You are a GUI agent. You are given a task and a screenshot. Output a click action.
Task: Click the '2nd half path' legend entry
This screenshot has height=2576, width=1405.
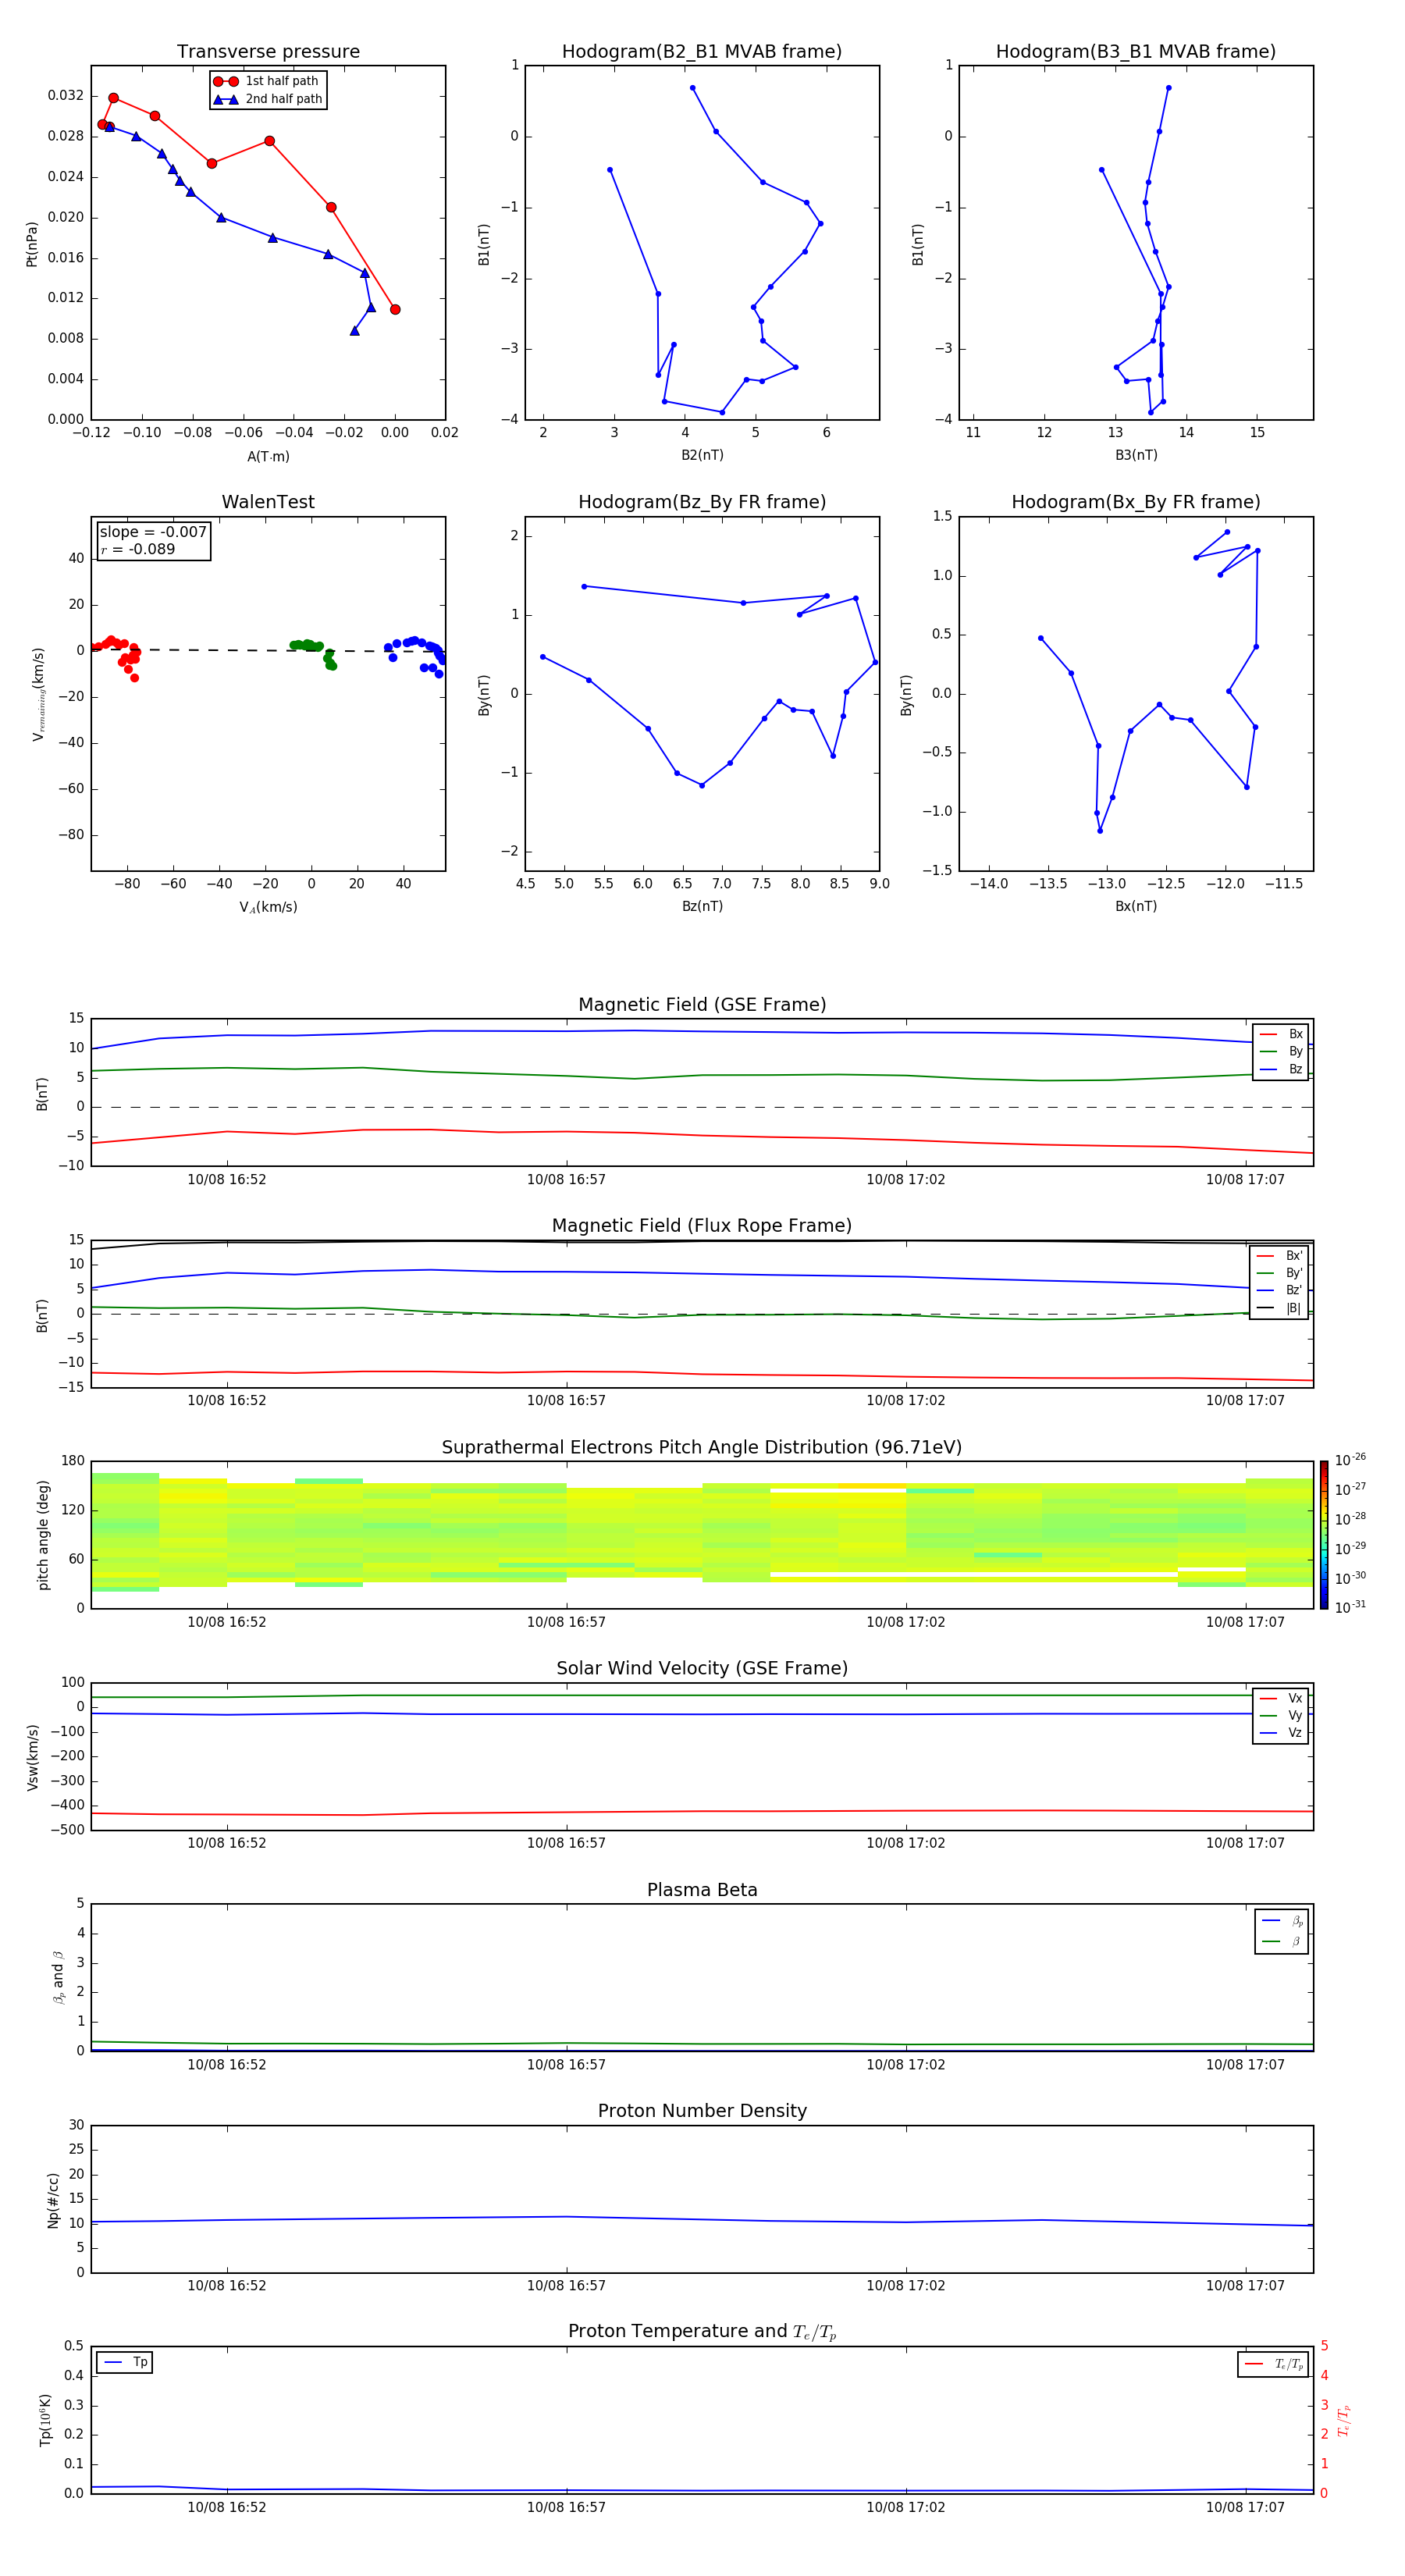tap(268, 99)
